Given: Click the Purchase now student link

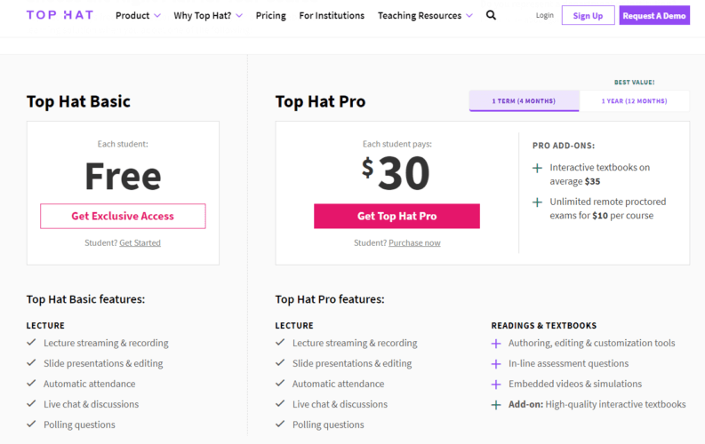Looking at the screenshot, I should (414, 242).
